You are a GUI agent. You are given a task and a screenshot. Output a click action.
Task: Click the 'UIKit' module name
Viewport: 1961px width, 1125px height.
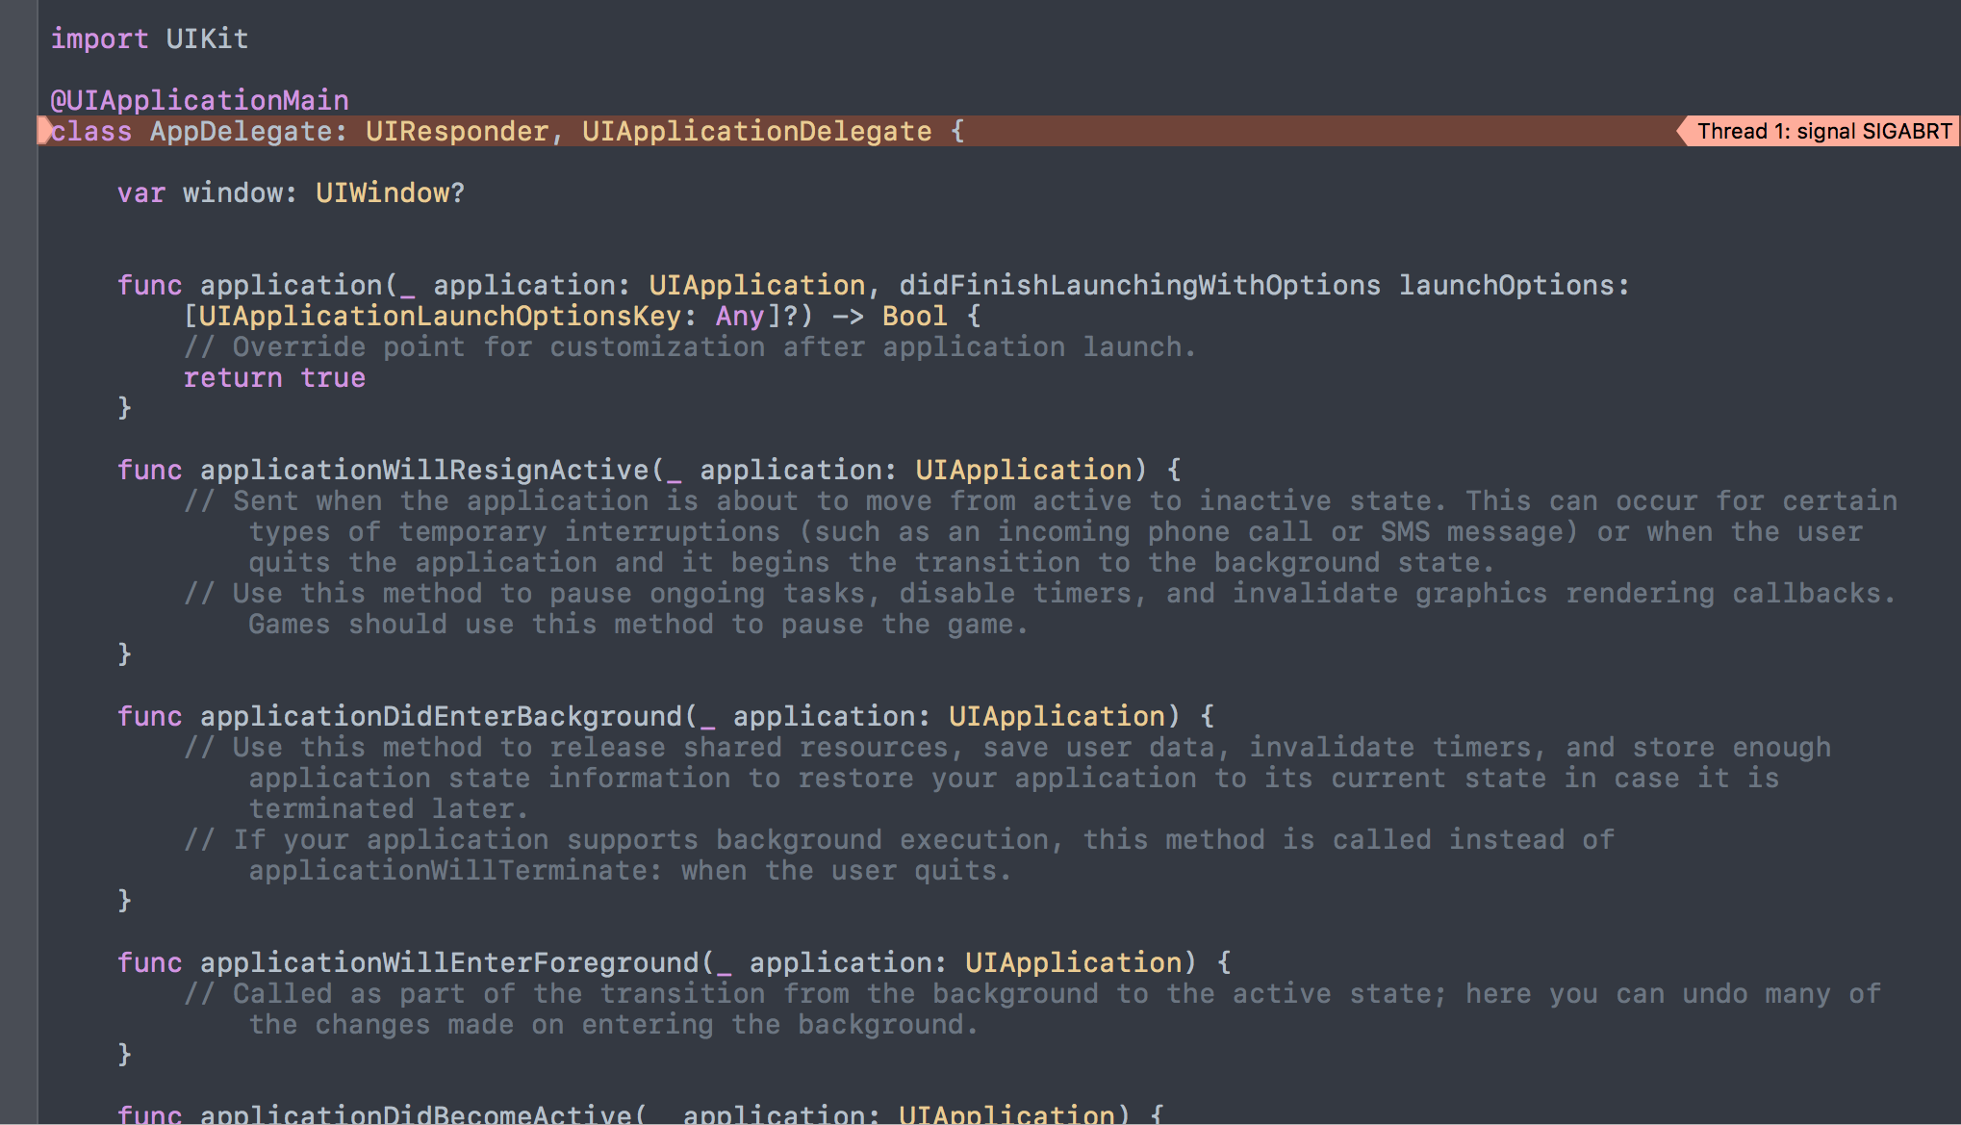pos(207,38)
